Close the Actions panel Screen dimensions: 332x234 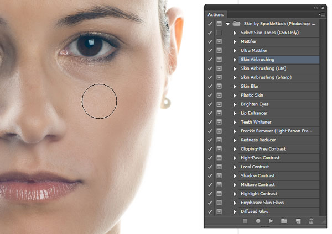click(323, 8)
